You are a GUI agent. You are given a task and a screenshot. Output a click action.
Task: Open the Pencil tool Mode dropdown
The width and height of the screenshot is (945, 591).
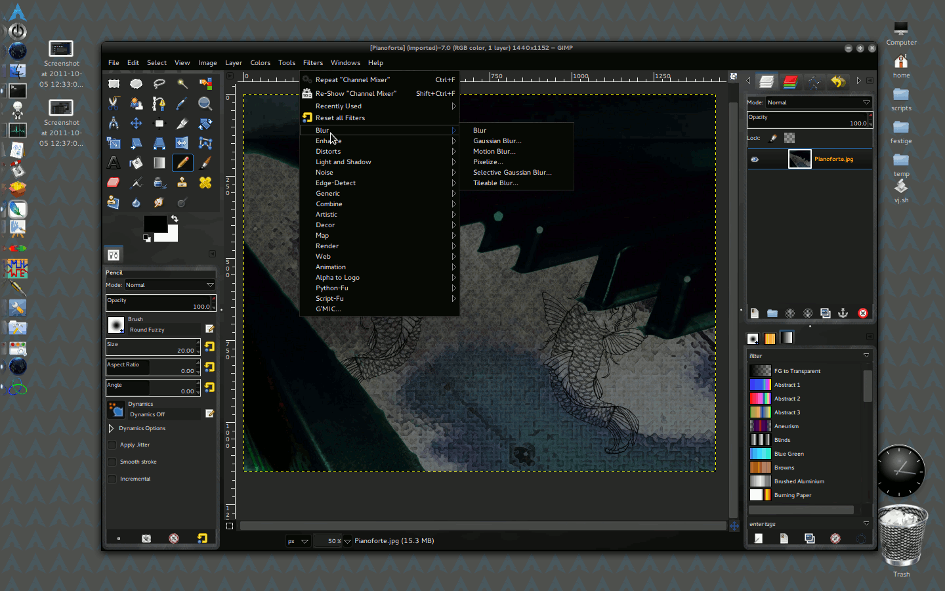170,285
